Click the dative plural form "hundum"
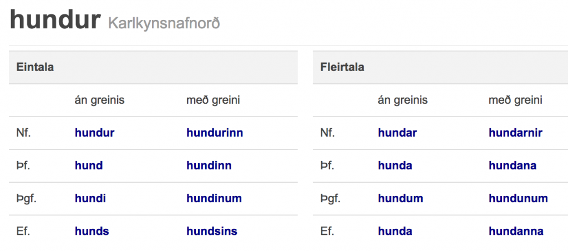568x251 pixels. point(400,199)
